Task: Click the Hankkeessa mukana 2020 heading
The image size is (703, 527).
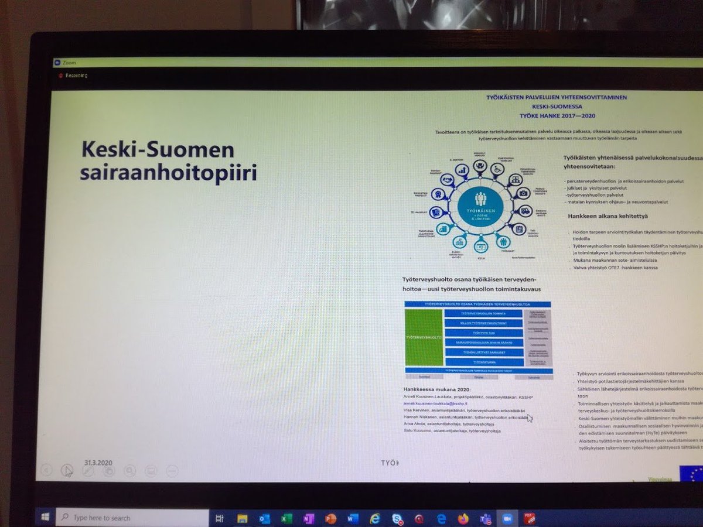Action: [x=437, y=389]
